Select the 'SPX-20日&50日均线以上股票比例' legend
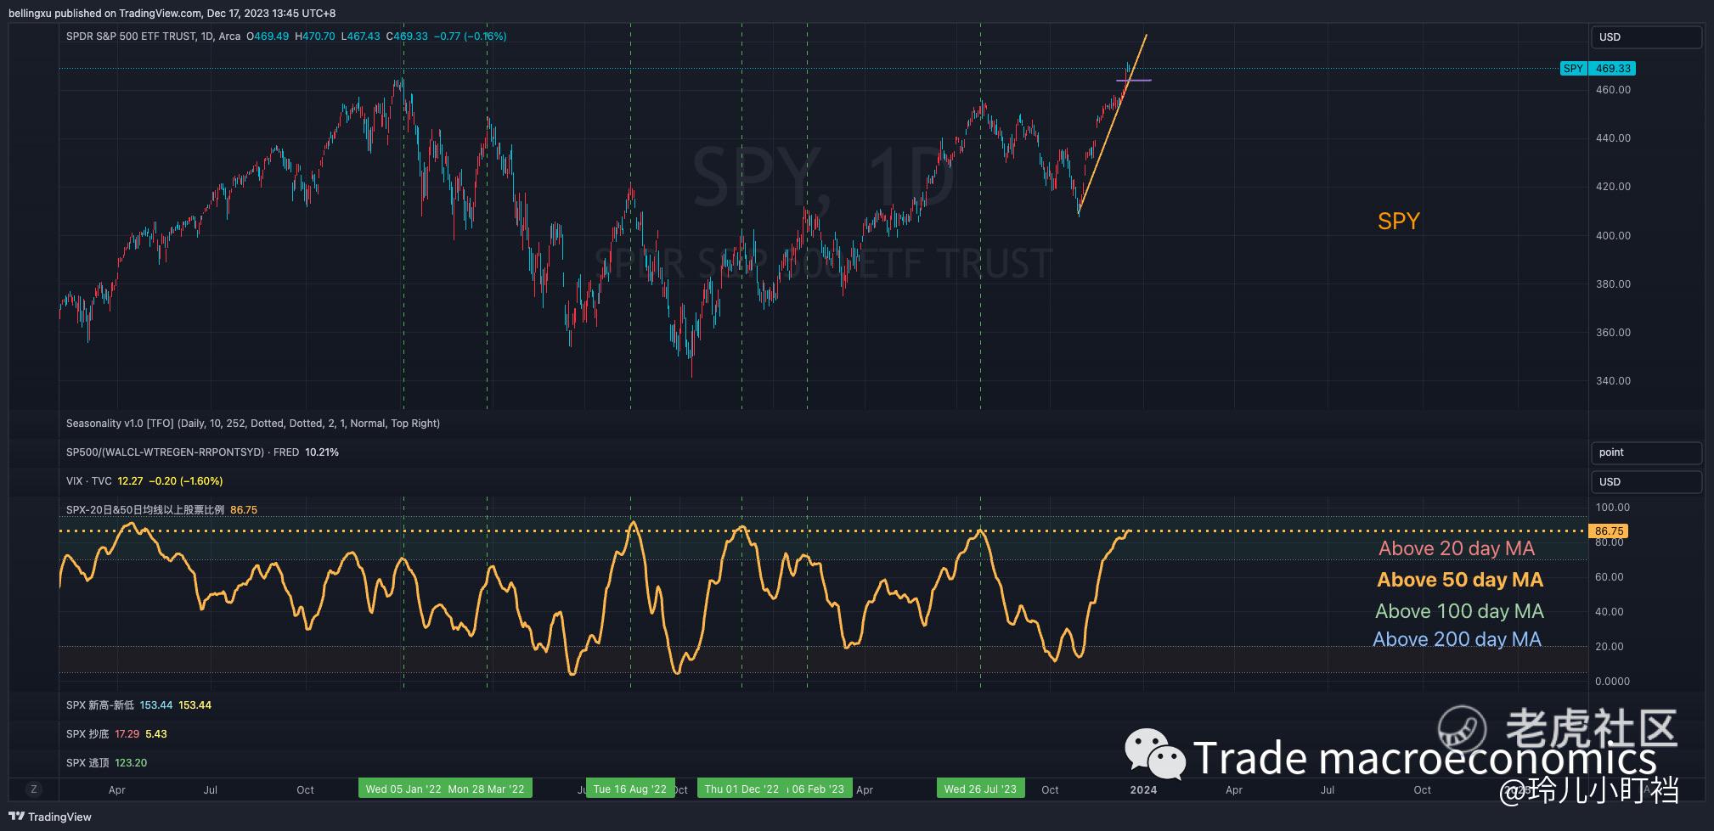Viewport: 1714px width, 831px height. [x=145, y=510]
